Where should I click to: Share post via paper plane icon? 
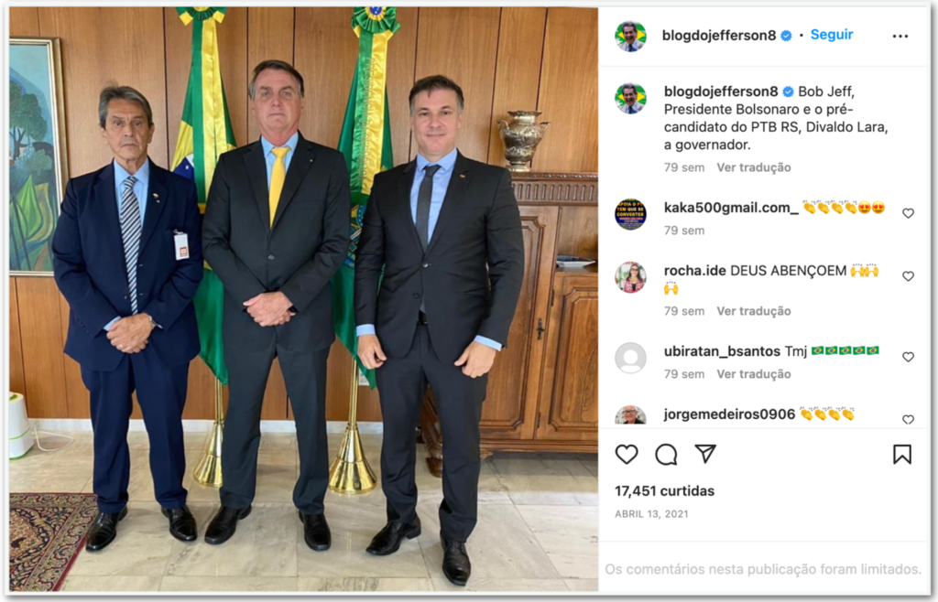coord(705,454)
